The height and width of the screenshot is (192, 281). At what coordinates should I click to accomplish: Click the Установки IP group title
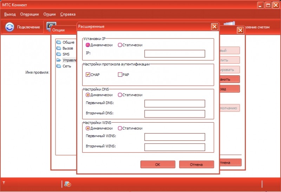click(94, 39)
